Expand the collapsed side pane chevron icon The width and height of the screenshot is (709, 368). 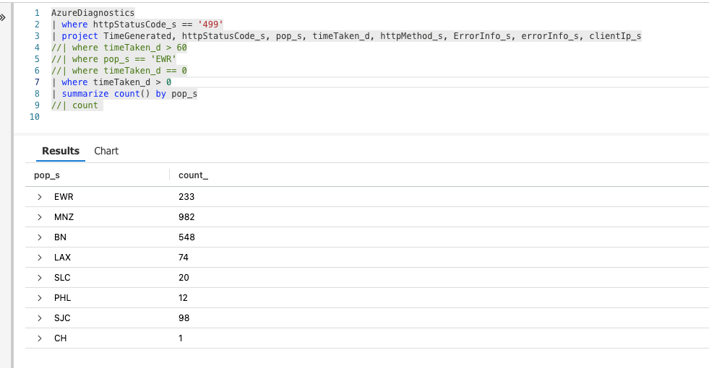point(3,17)
